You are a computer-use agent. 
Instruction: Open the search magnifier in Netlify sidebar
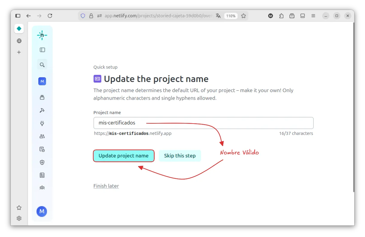pos(42,65)
